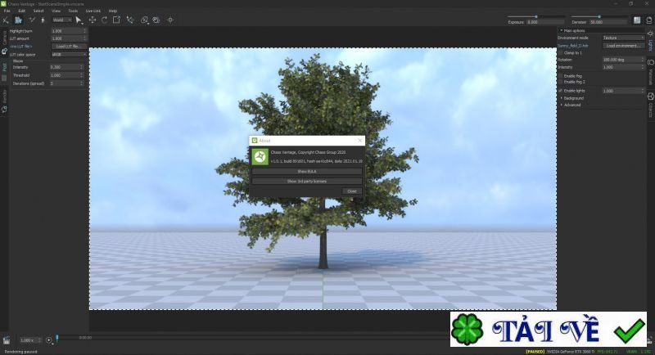
Task: Click the blue timeline playhead marker
Action: [x=57, y=339]
